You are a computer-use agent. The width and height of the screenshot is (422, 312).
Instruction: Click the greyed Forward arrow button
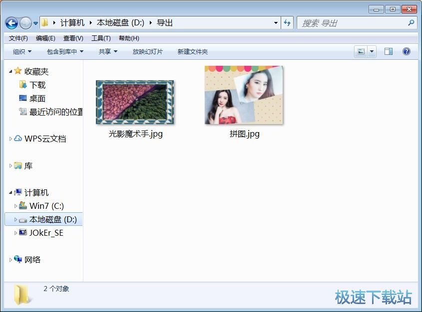tap(26, 23)
